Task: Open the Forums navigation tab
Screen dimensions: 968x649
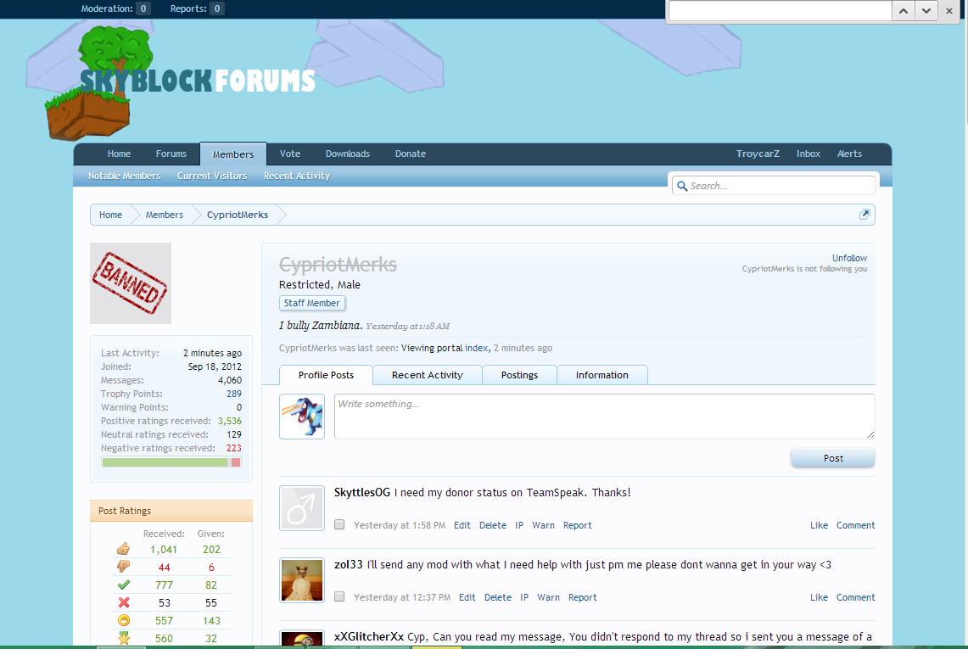Action: (x=171, y=154)
